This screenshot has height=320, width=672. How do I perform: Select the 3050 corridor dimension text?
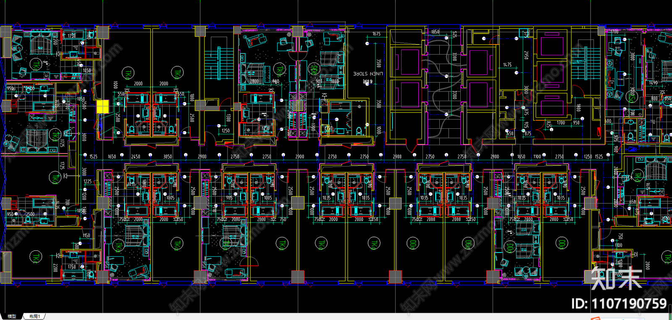coord(168,156)
